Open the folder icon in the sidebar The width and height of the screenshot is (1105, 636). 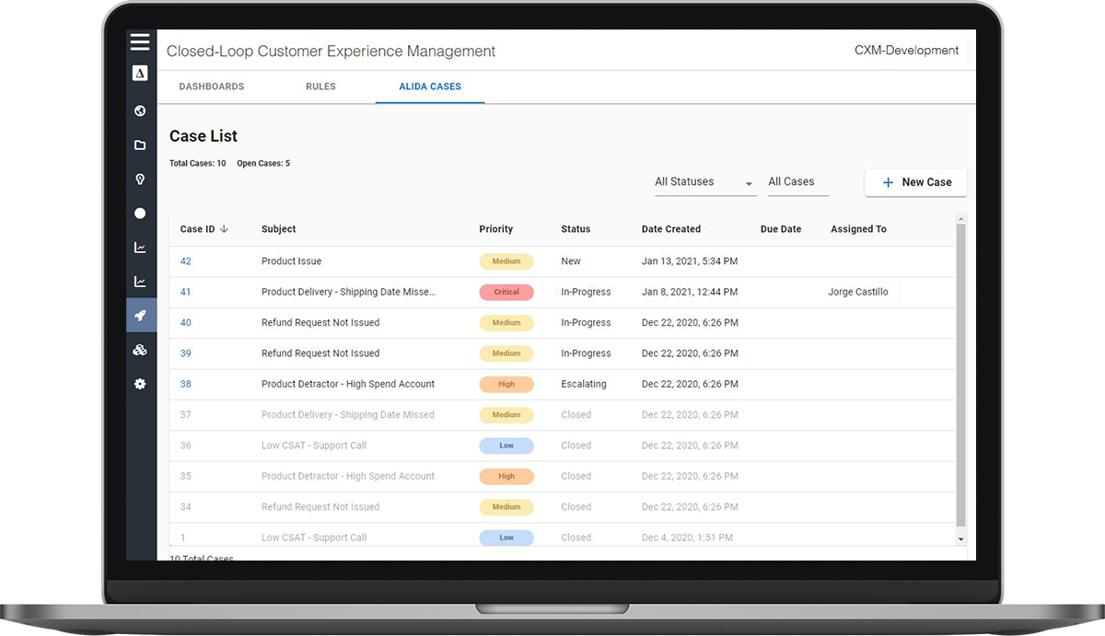140,145
